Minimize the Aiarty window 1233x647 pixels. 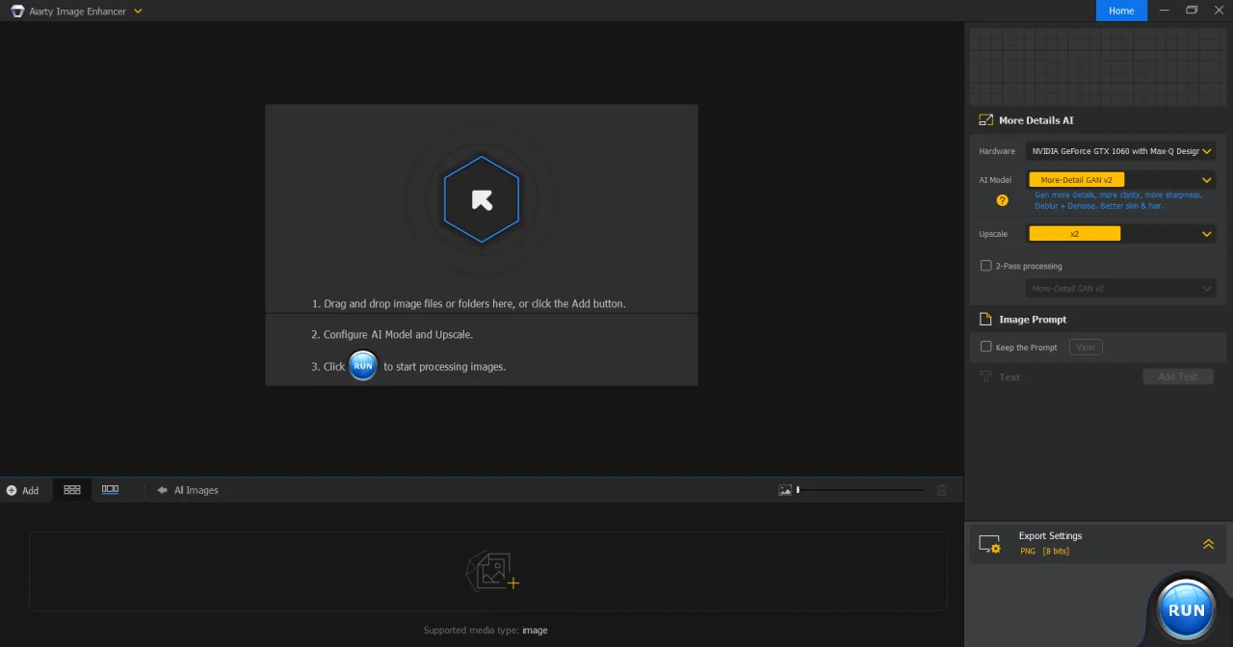coord(1165,11)
